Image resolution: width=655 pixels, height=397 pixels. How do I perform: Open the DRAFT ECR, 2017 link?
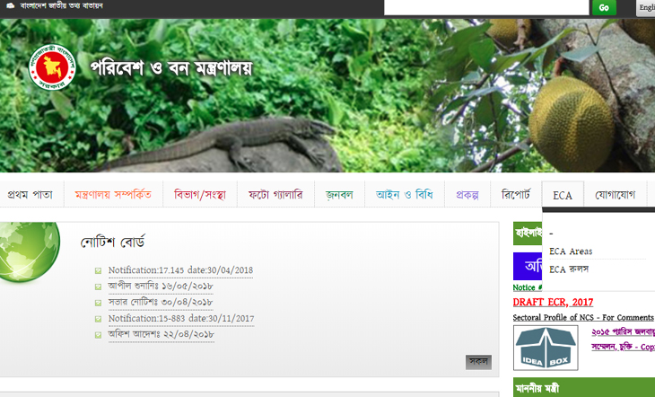click(553, 302)
